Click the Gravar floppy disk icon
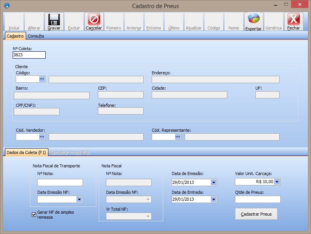311x234 pixels. pos(54,20)
